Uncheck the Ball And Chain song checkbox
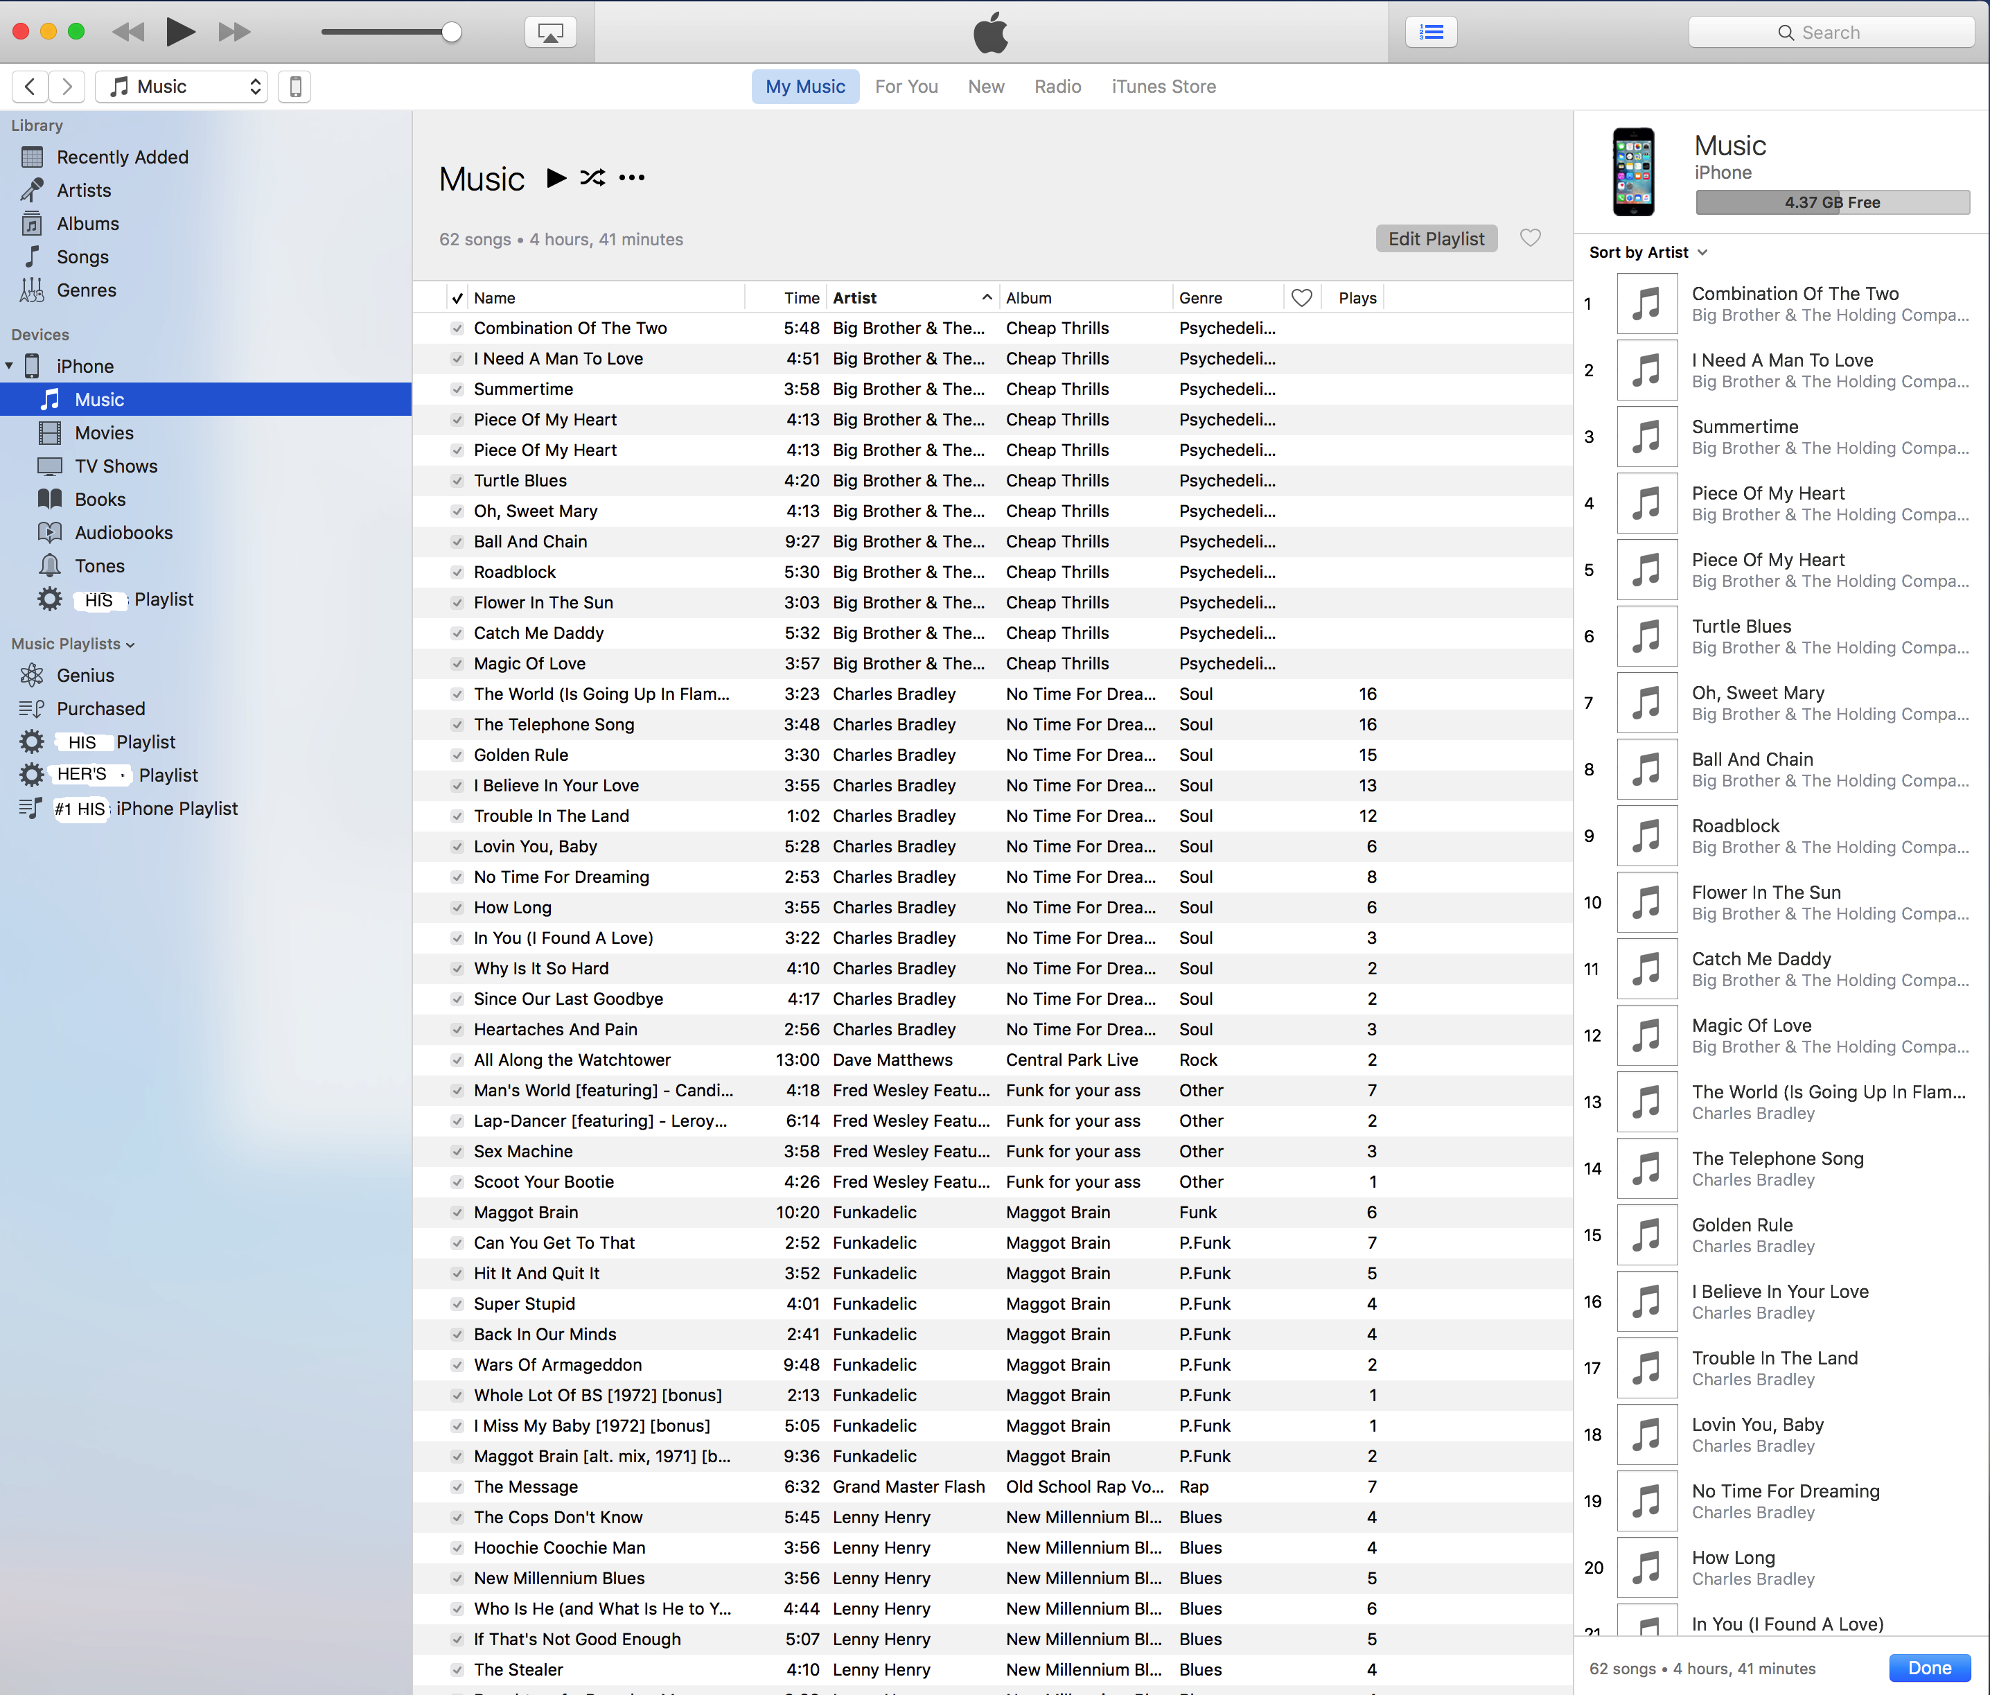The image size is (1990, 1695). click(x=457, y=542)
